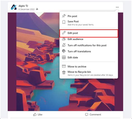The image size is (132, 119).
Task: Open the Alphr TJ profile name link
Action: click(23, 6)
